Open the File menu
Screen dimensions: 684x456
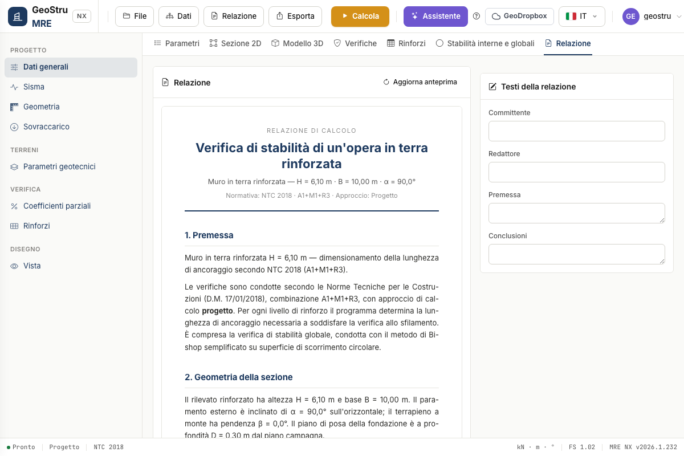[135, 17]
